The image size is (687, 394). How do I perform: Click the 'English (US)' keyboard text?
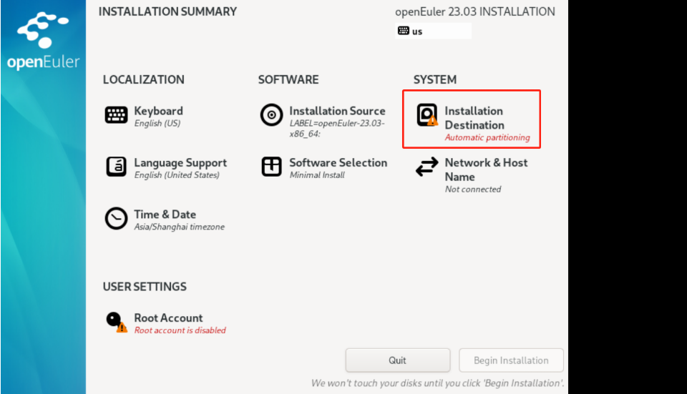tap(157, 124)
